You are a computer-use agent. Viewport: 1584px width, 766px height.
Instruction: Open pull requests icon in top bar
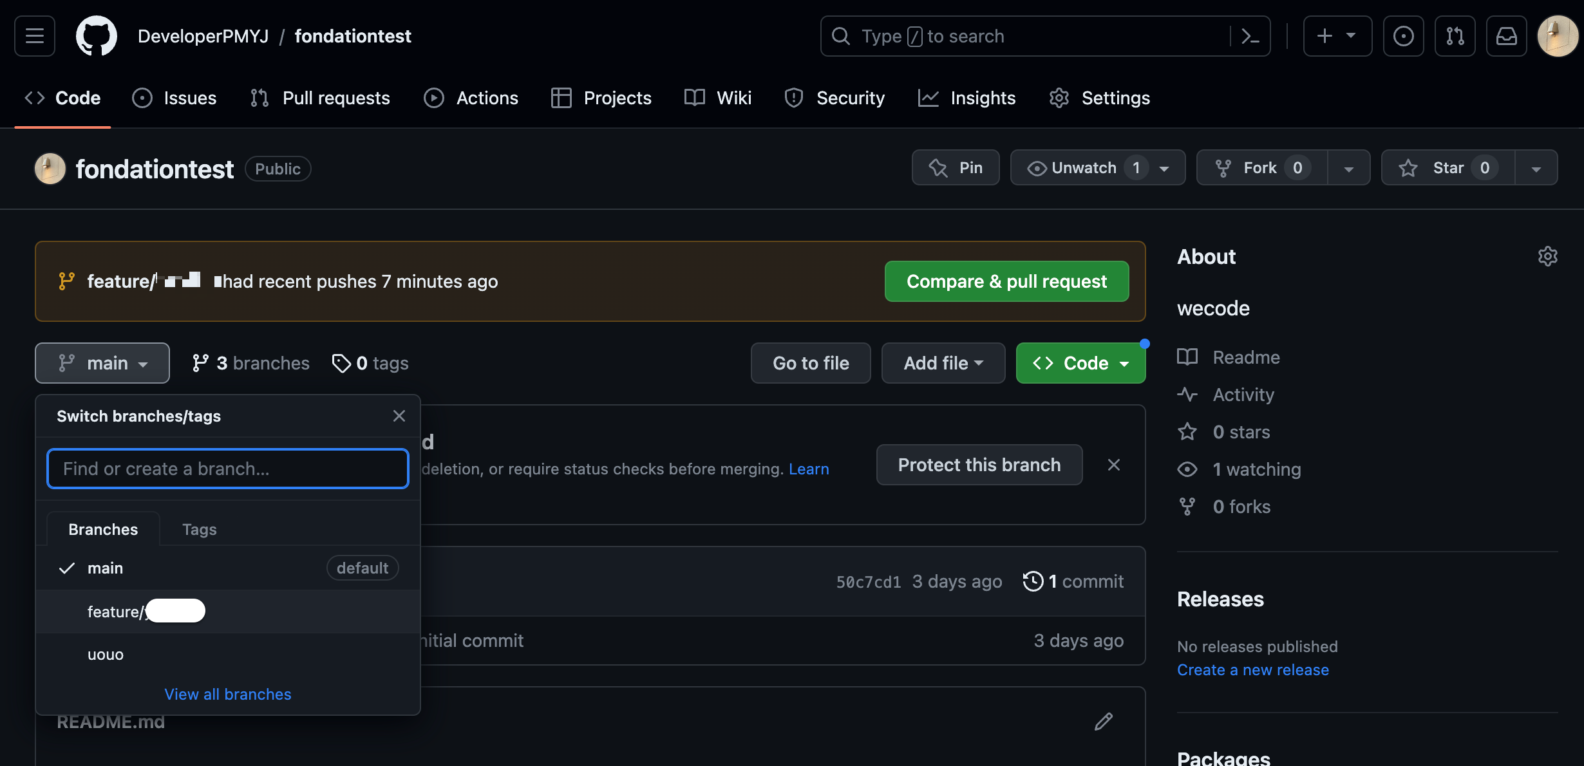pos(1455,36)
